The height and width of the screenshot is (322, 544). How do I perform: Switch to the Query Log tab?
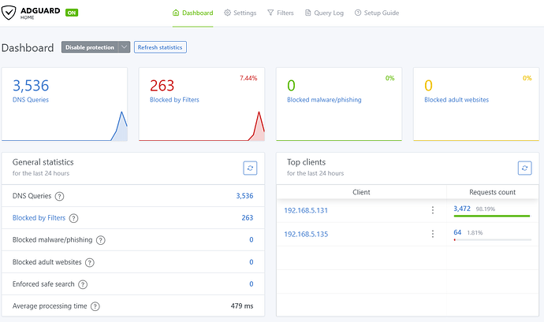tap(325, 13)
